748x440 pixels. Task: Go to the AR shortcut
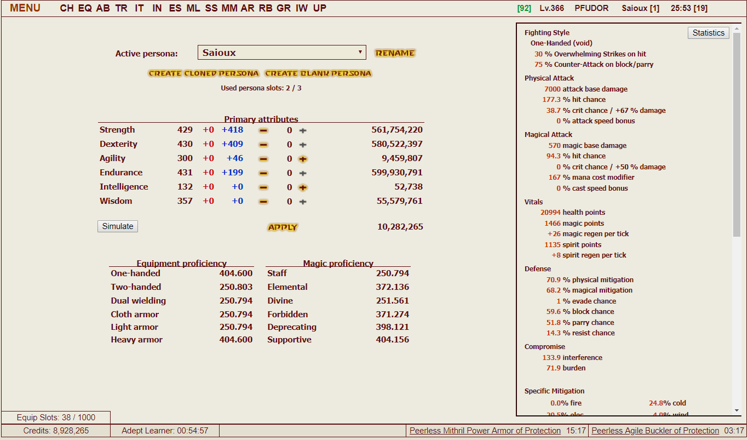coord(248,8)
